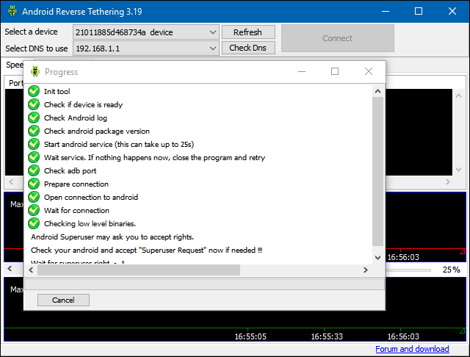Click 'Android Superuser may ask you' line
470x357 pixels.
point(112,237)
